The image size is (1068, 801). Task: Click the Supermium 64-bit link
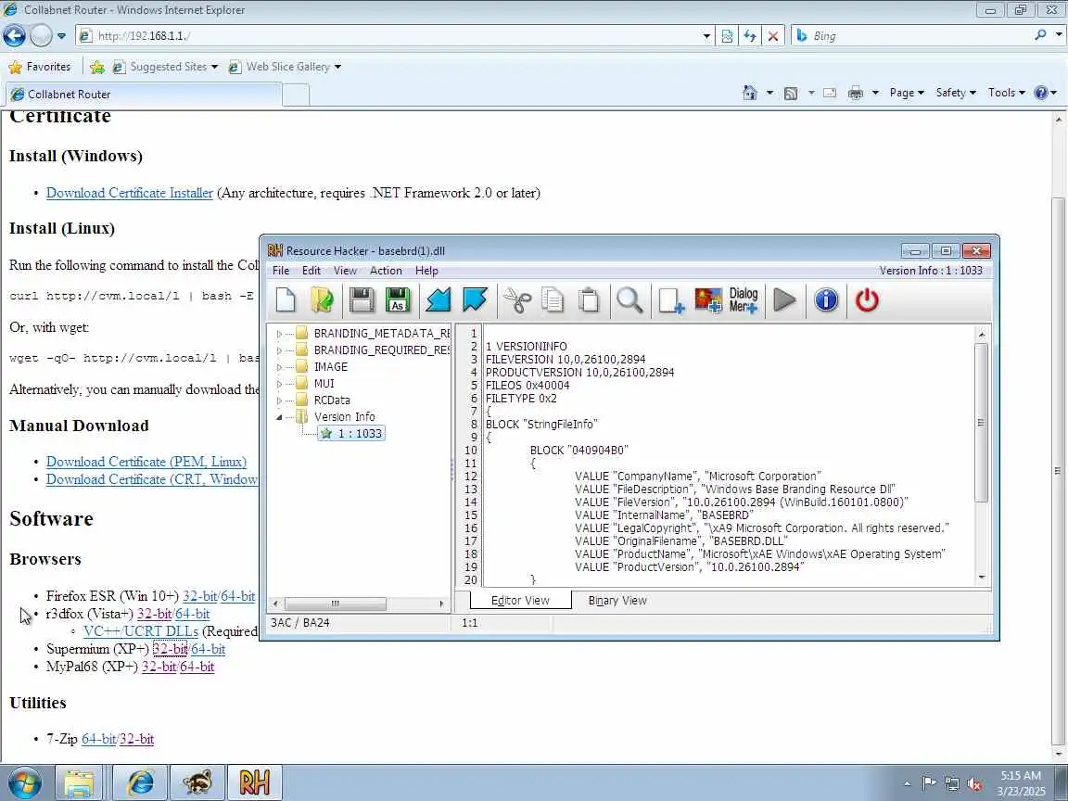208,649
